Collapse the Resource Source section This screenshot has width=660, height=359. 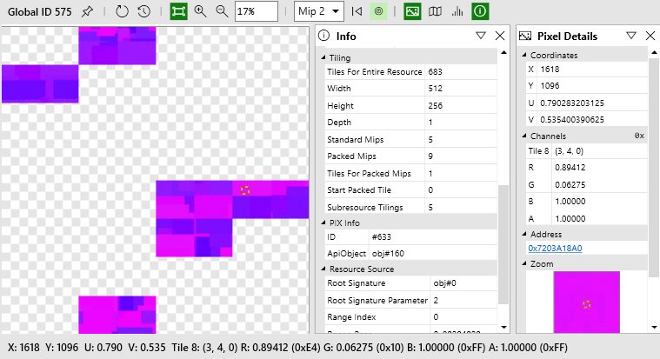tap(323, 269)
